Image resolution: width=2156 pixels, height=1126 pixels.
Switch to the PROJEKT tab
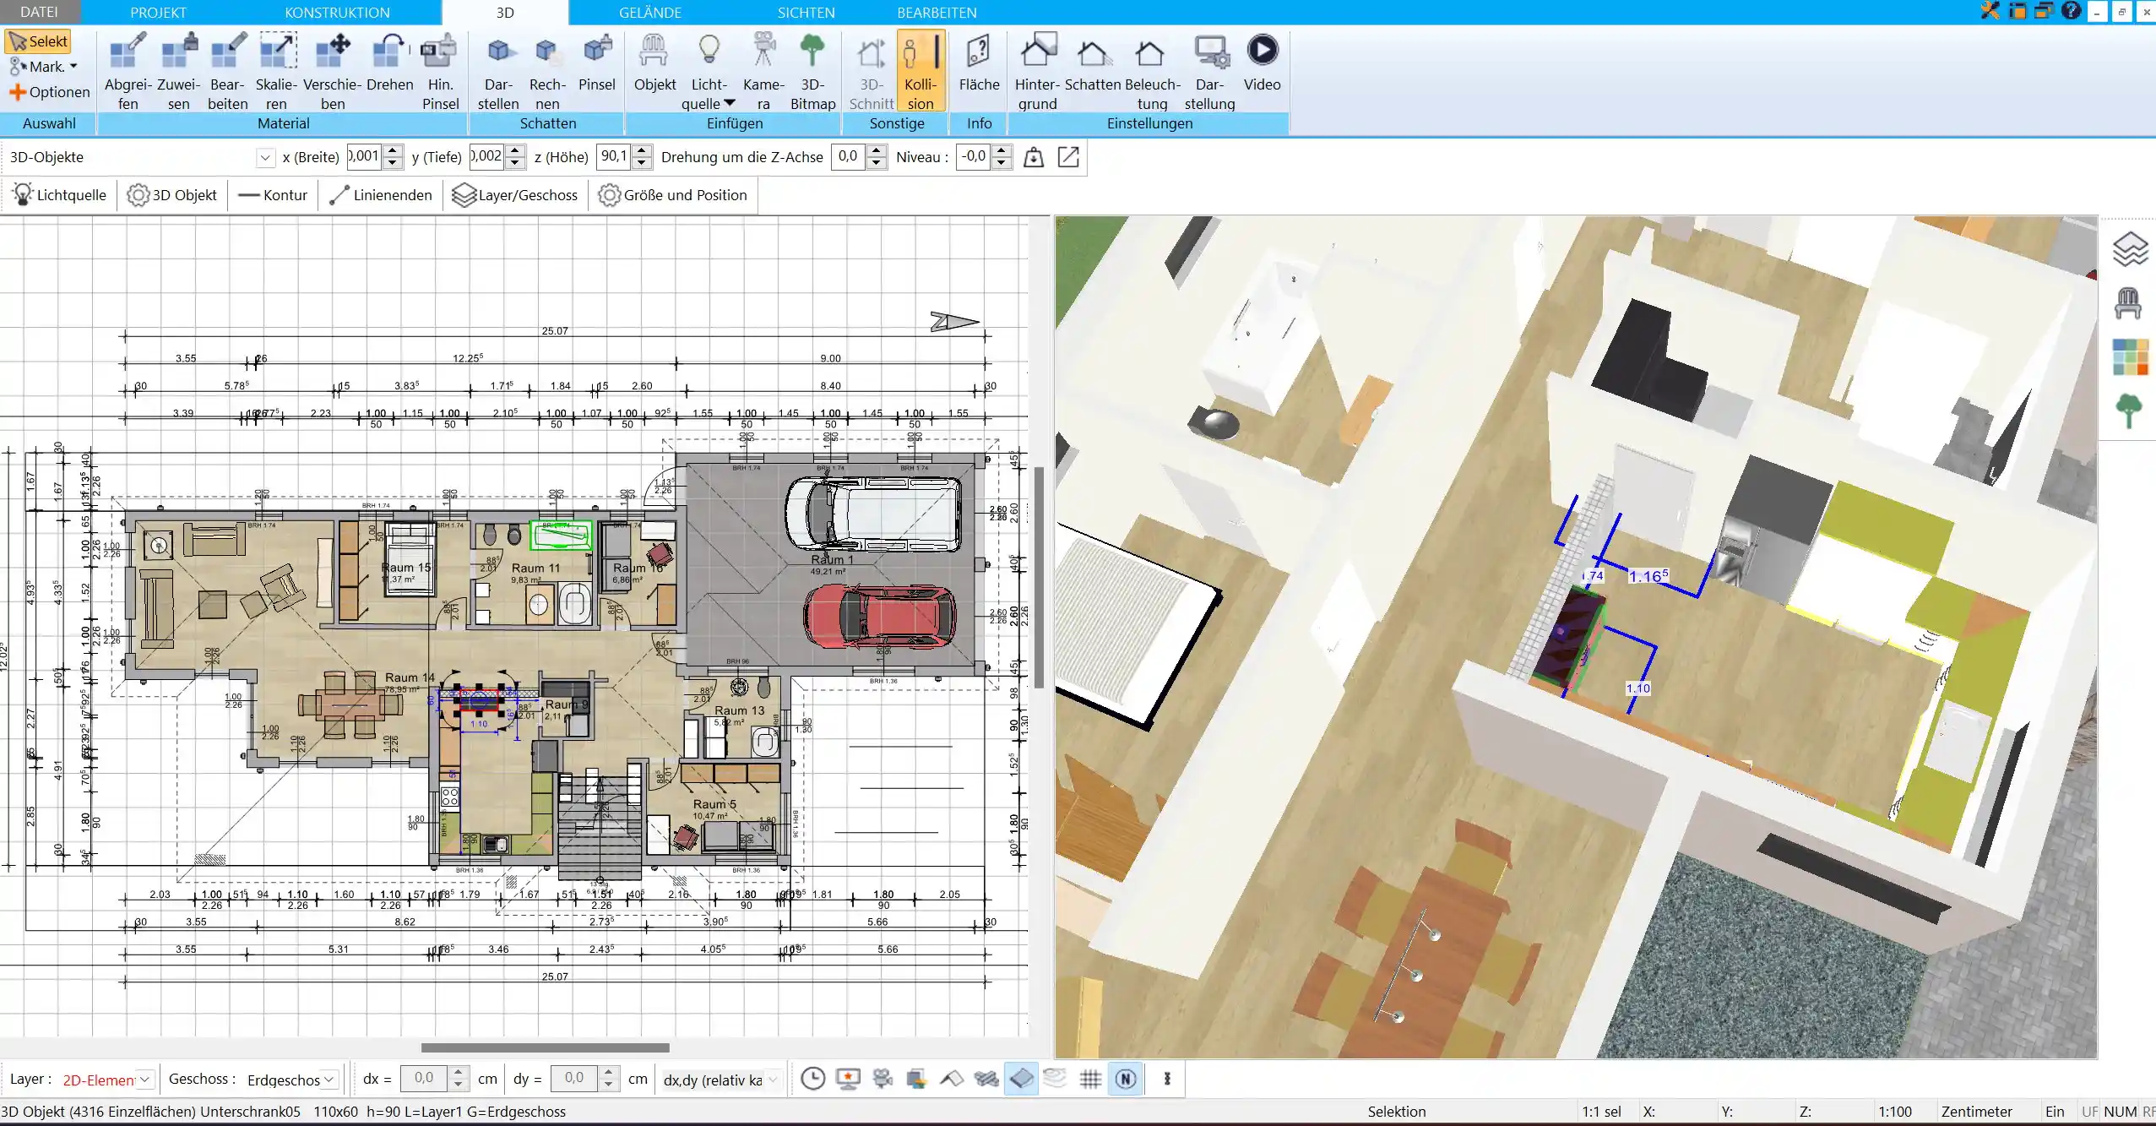[x=158, y=12]
